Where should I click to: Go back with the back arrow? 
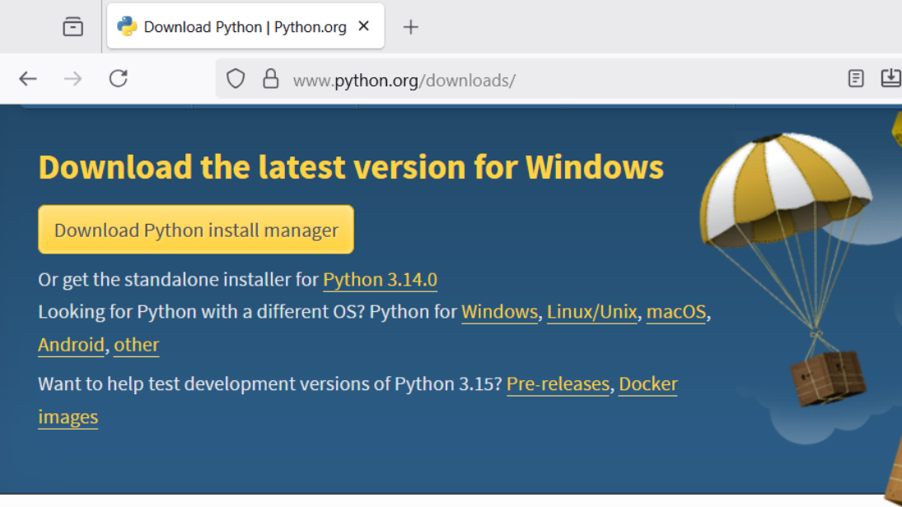point(28,79)
